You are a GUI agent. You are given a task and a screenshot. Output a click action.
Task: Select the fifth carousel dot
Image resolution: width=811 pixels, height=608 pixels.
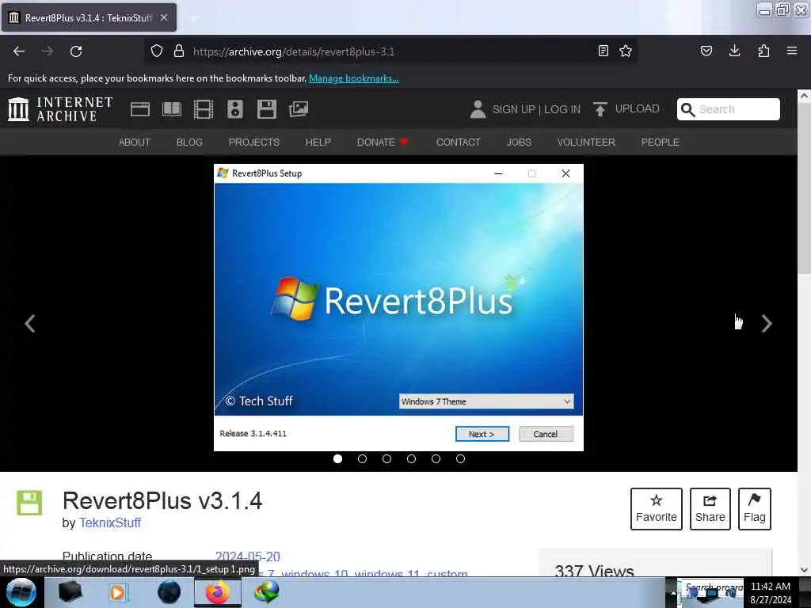(436, 458)
